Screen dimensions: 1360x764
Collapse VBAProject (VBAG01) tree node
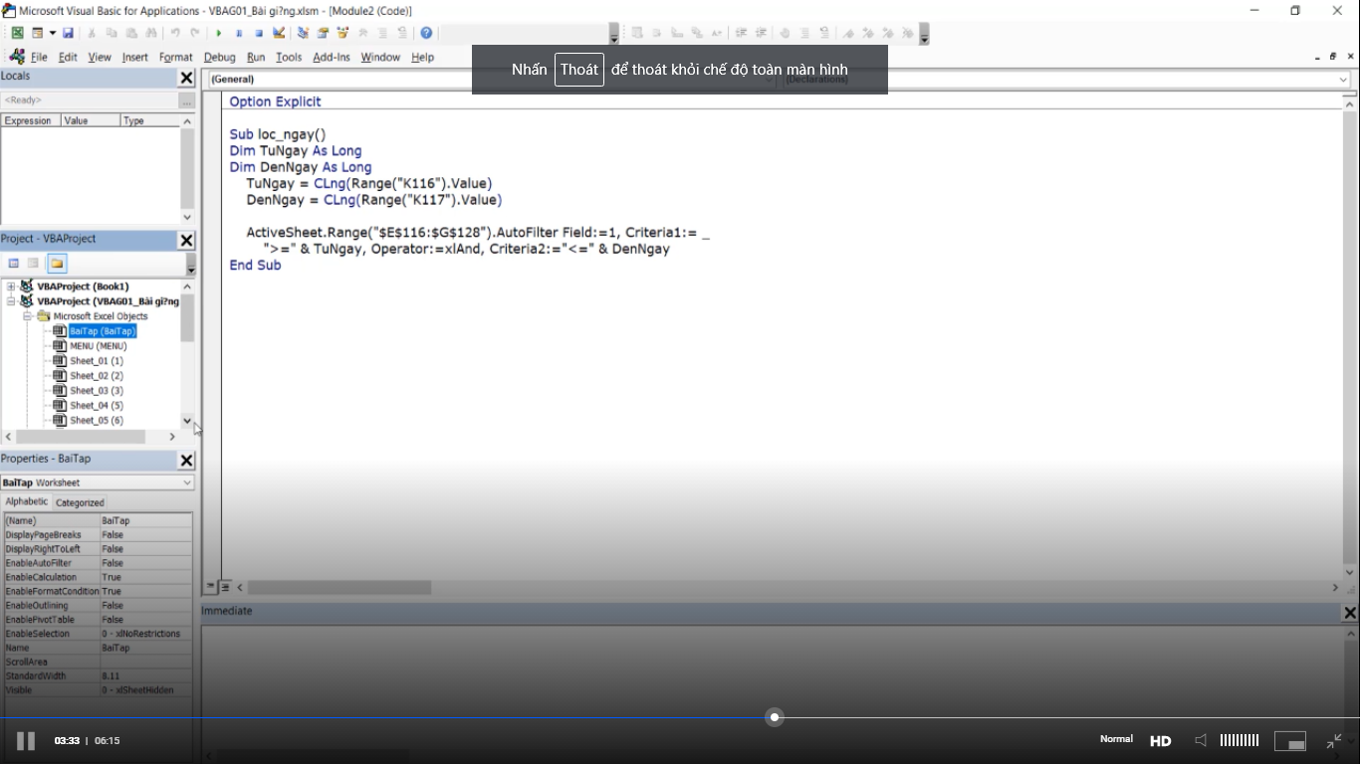pyautogui.click(x=11, y=301)
